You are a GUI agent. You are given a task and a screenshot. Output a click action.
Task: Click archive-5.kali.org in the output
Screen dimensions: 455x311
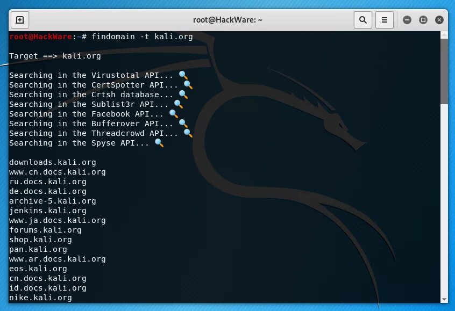[x=53, y=201]
